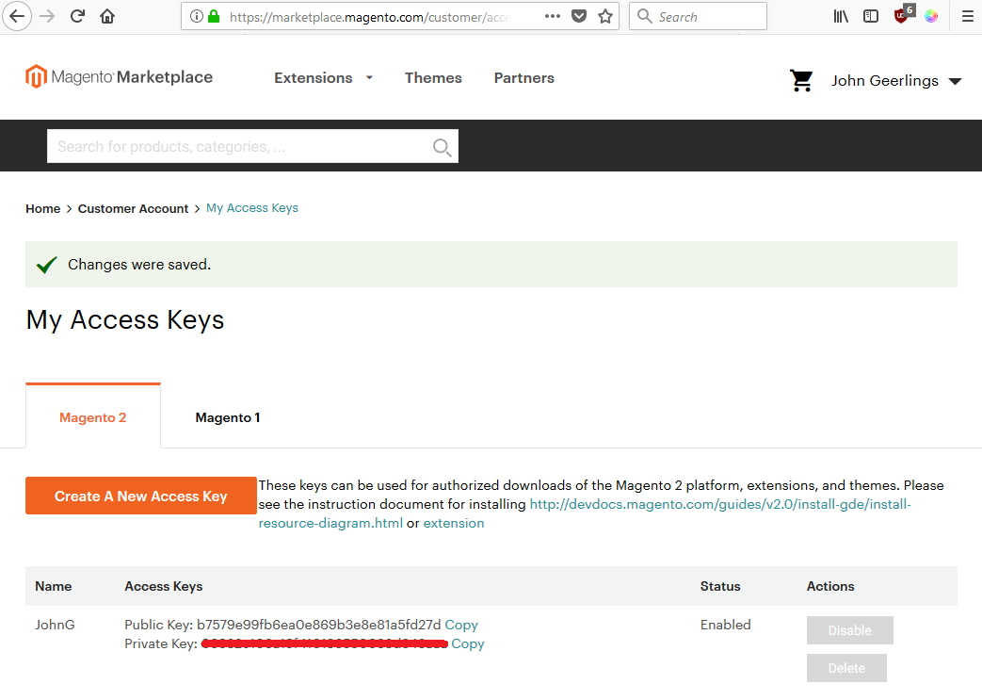Focus the browser Search box
Screen dimensions: 982x700
[698, 16]
